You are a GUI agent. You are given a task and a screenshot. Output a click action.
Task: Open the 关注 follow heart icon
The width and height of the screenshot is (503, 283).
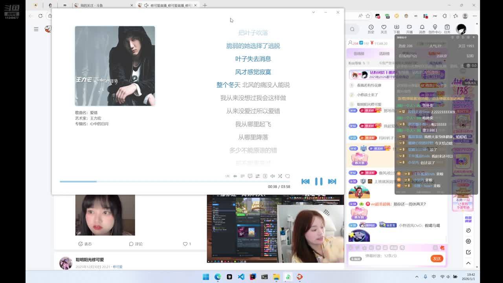point(384,29)
